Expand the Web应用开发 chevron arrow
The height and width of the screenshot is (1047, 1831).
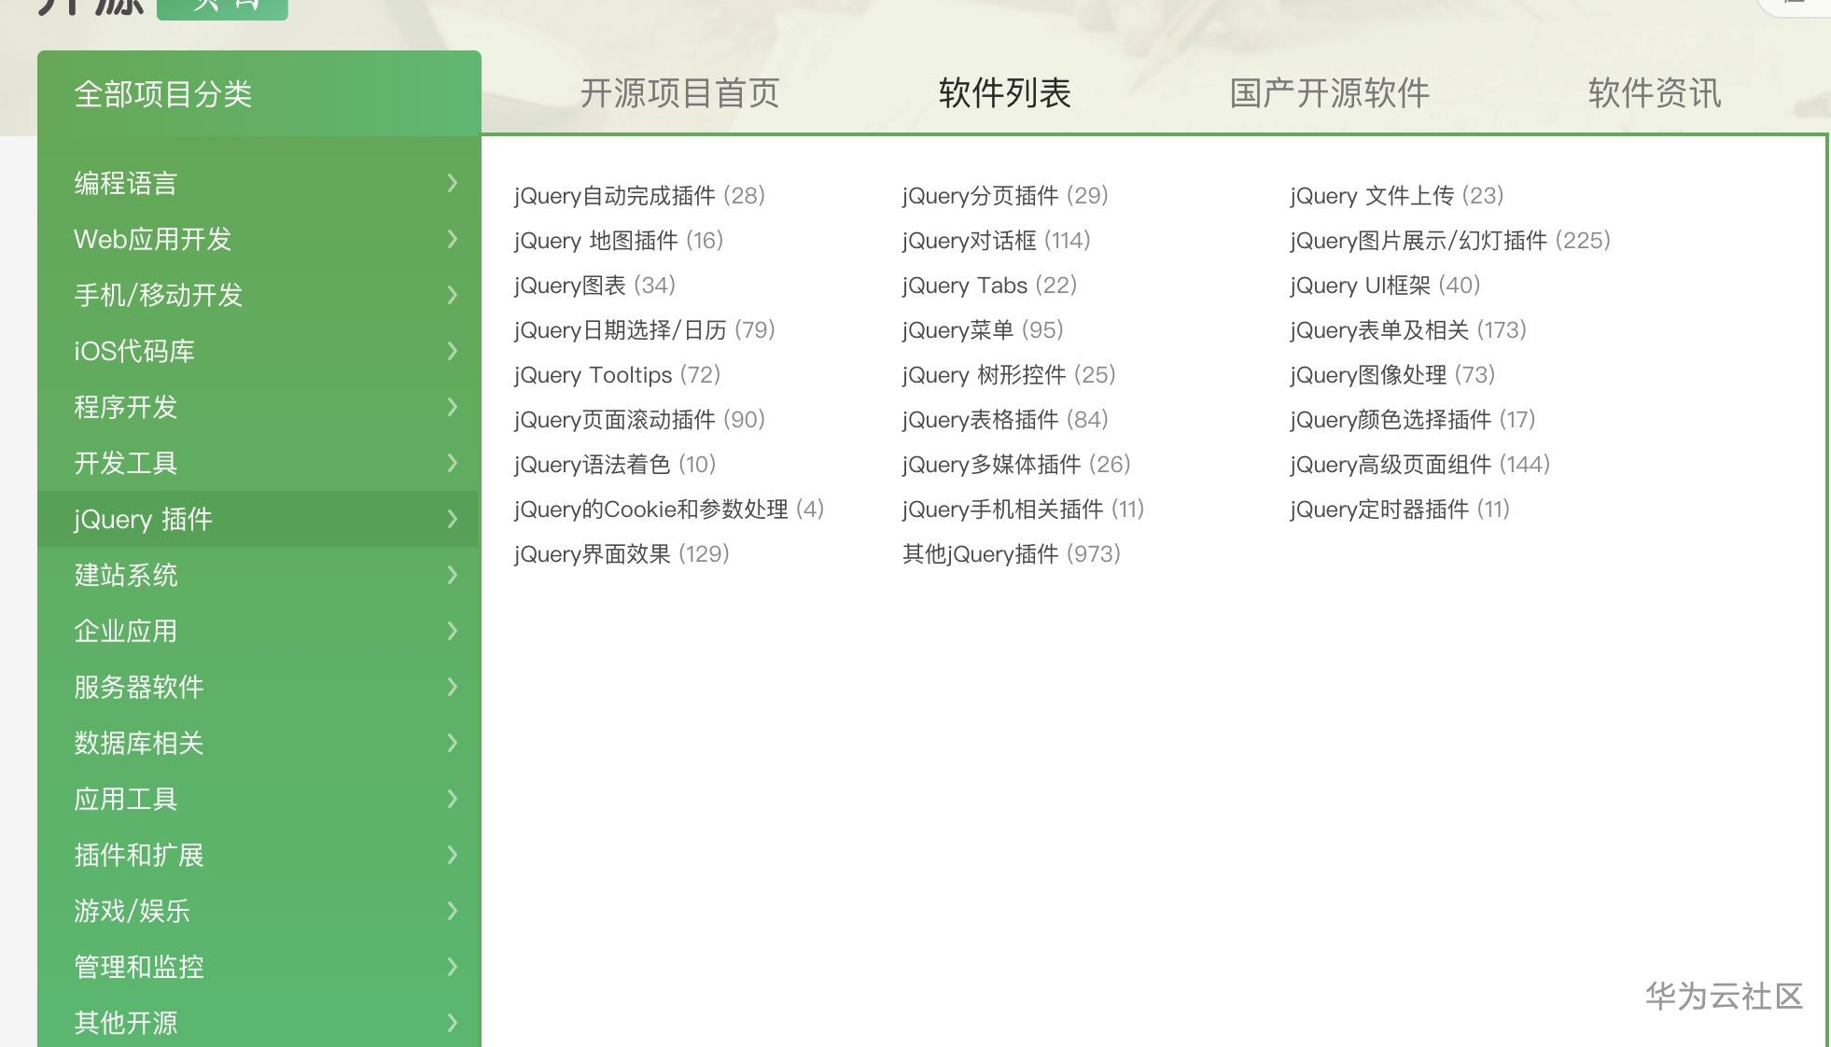coord(453,239)
